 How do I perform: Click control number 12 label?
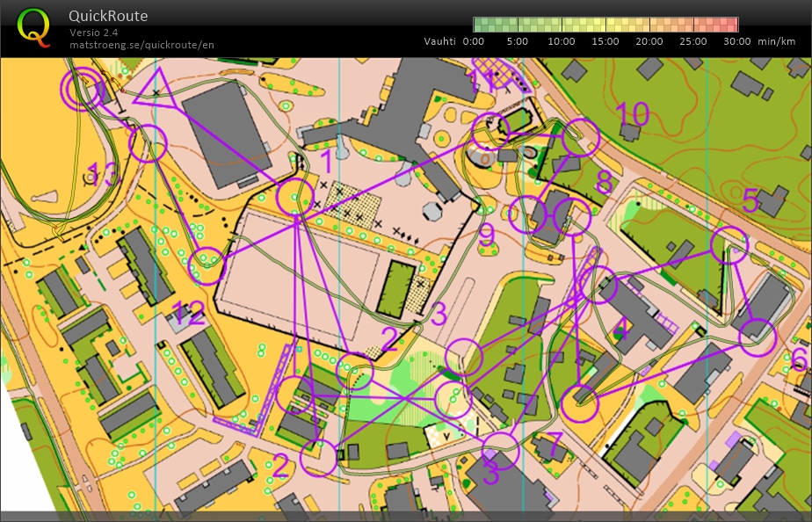[187, 312]
